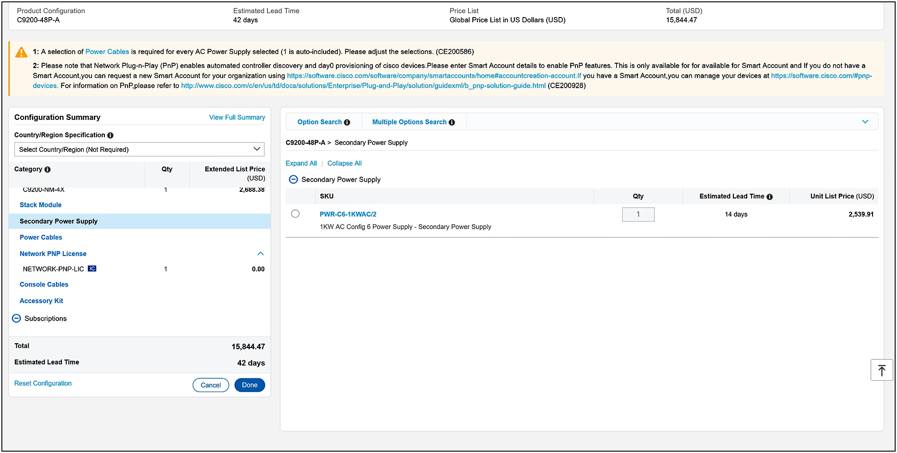This screenshot has height=453, width=897.
Task: Click info icon next to Multiple Options Search
Action: [x=452, y=122]
